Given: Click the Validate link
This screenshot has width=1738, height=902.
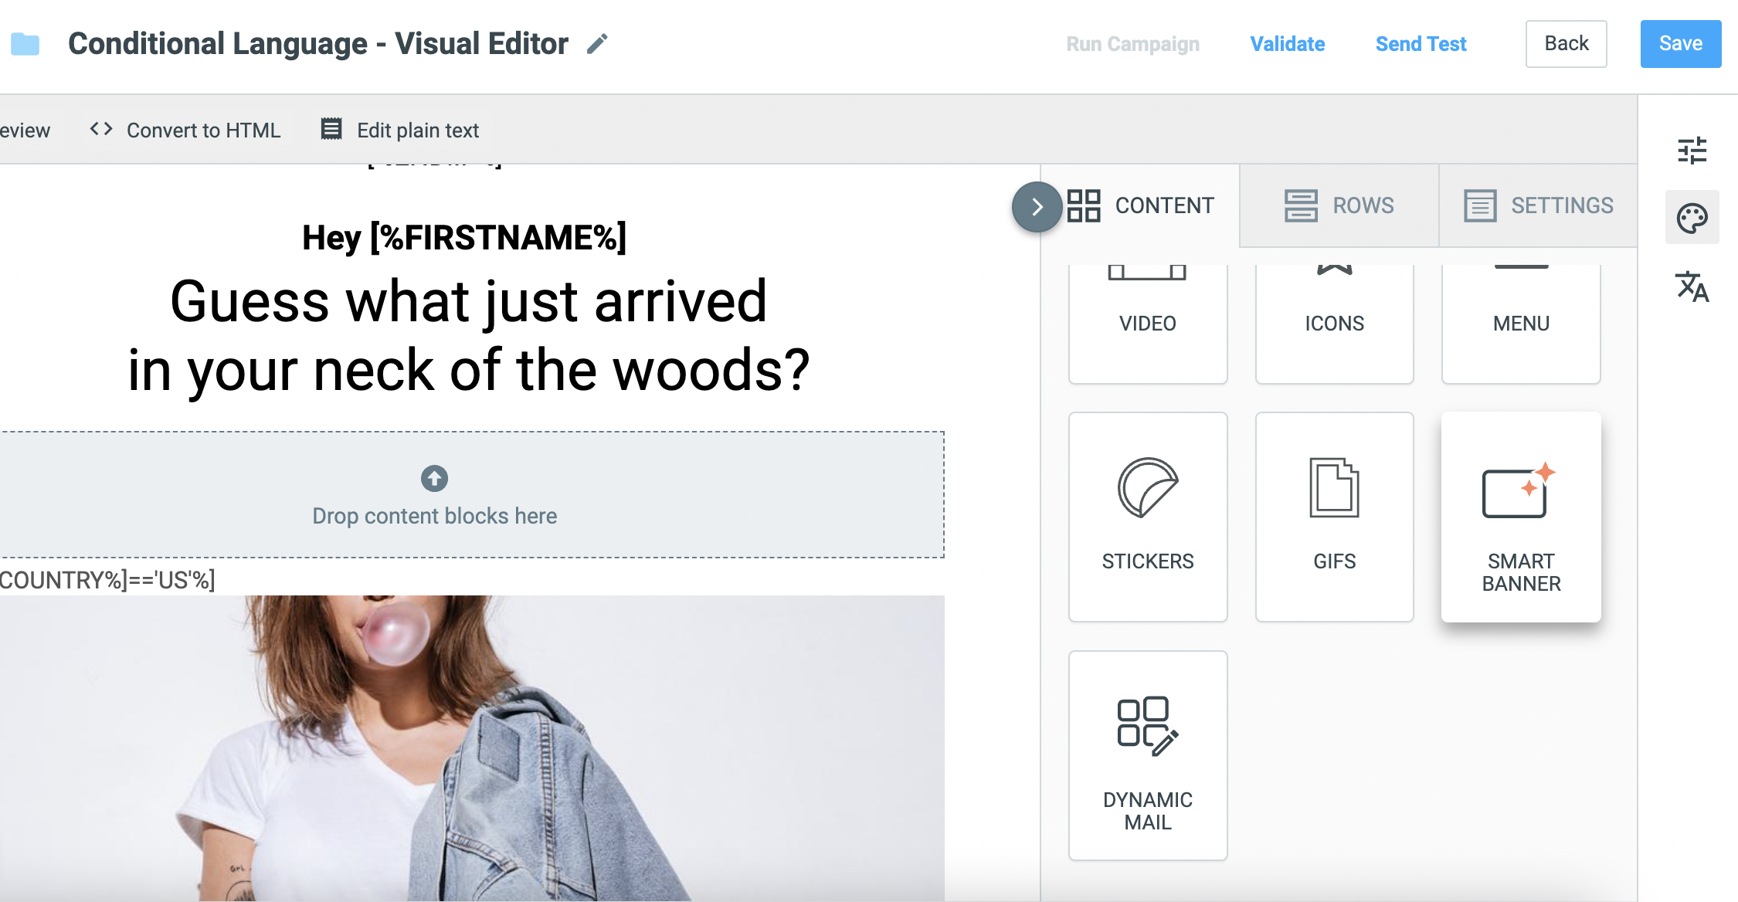Looking at the screenshot, I should pyautogui.click(x=1288, y=44).
